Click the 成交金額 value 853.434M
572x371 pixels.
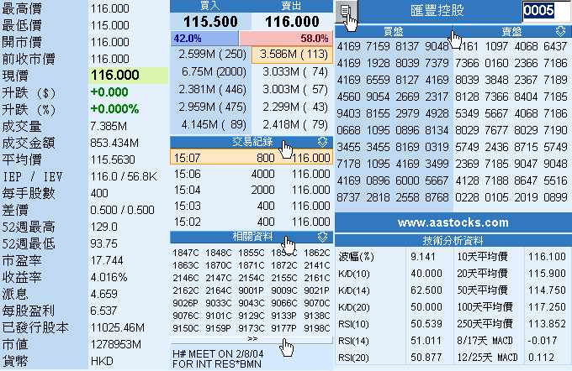[x=114, y=143]
